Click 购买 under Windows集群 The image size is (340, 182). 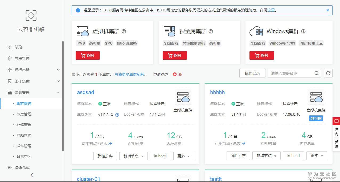click(261, 55)
